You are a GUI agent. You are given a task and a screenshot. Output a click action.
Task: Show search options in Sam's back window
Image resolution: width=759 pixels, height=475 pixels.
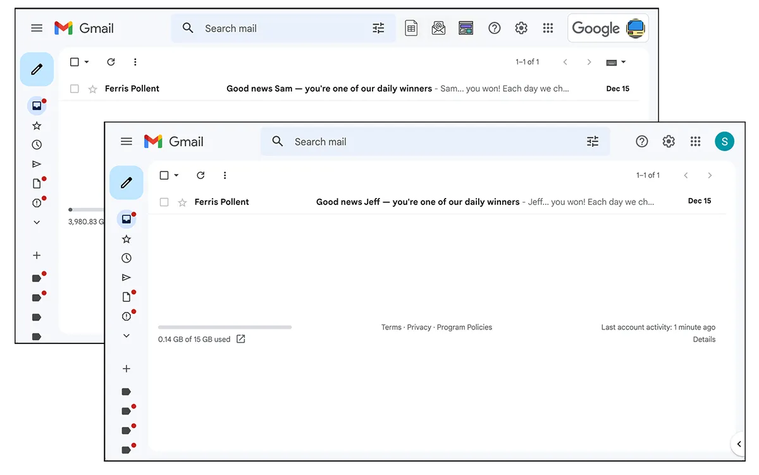point(378,28)
